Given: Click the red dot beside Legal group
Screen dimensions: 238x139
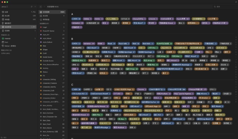Looking at the screenshot, I should [x=41, y=27].
